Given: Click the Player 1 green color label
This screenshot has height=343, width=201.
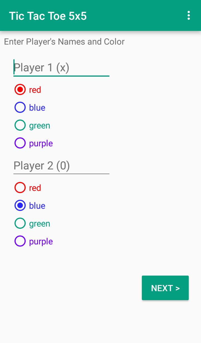Looking at the screenshot, I should 39,126.
